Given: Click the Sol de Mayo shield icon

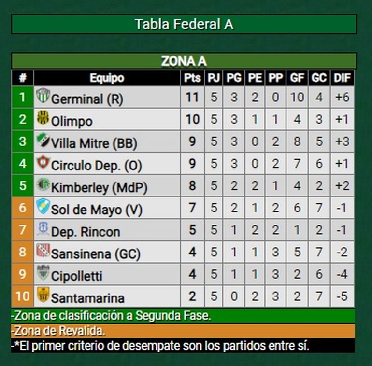Looking at the screenshot, I should click(x=43, y=207).
